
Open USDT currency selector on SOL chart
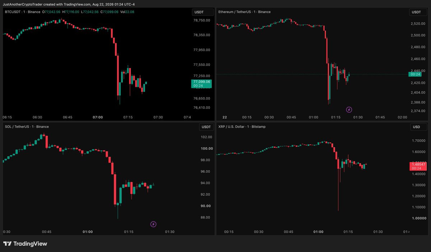pyautogui.click(x=206, y=127)
